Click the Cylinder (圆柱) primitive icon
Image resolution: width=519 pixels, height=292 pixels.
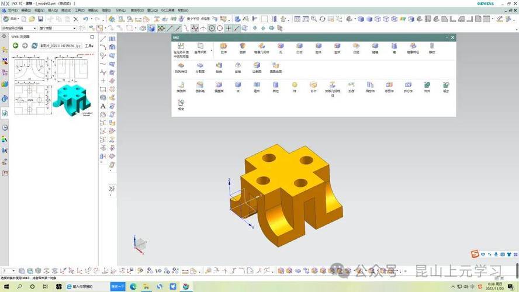(275, 87)
